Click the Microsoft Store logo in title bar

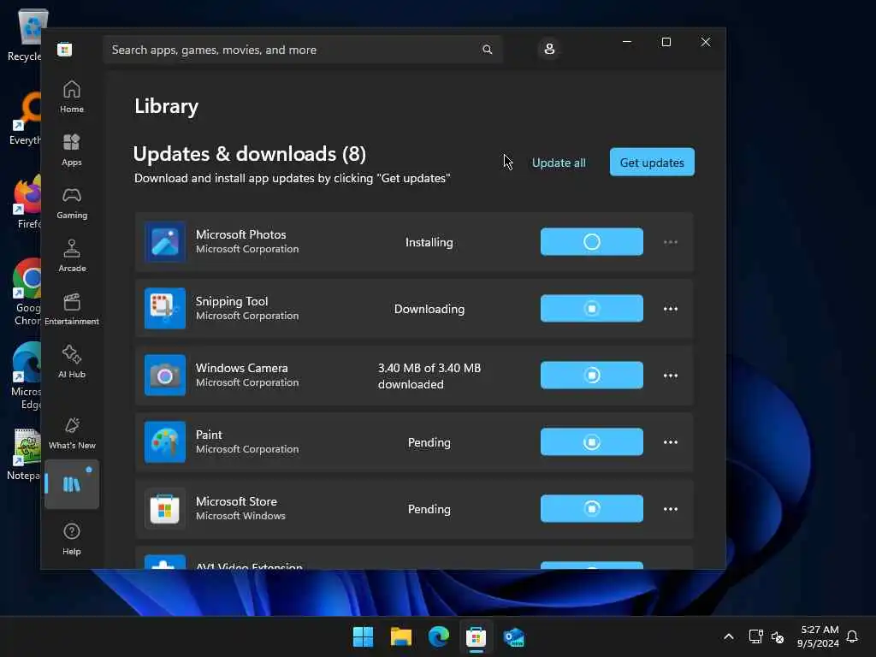coord(65,50)
